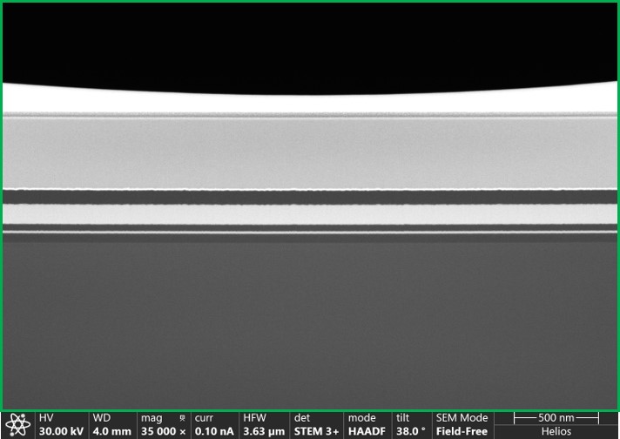Click the STEM micrograph image area
The image size is (620, 439).
(x=310, y=206)
